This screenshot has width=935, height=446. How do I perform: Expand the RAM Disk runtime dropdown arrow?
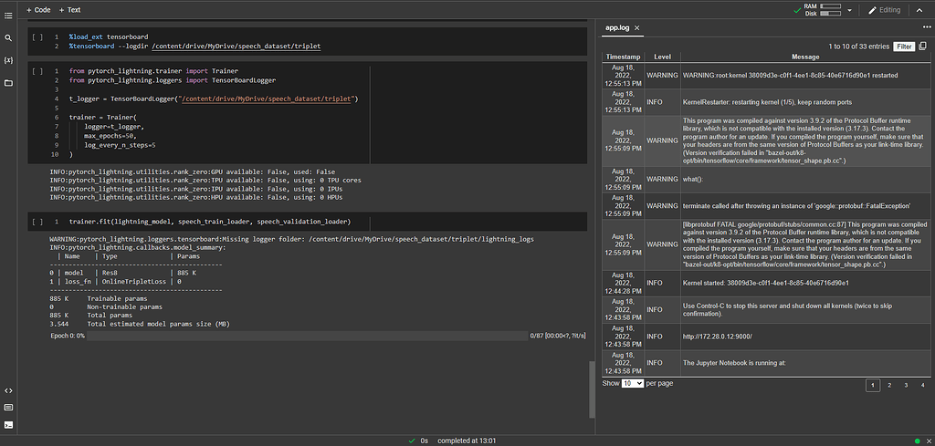[850, 10]
